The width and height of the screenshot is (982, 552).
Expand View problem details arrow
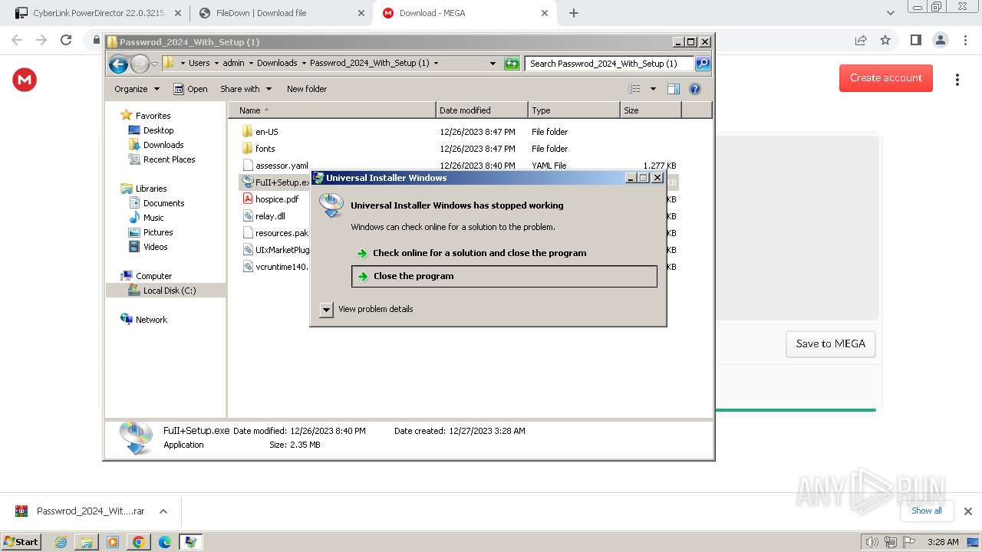click(326, 310)
